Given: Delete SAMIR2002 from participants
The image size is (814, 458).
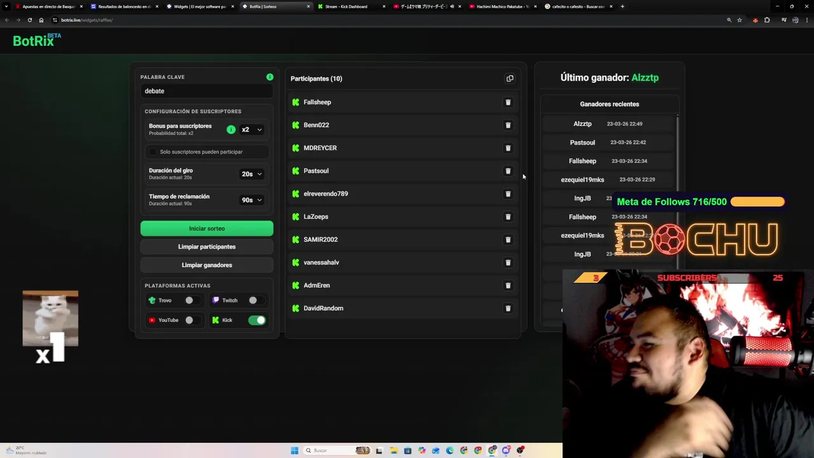Looking at the screenshot, I should pos(507,240).
